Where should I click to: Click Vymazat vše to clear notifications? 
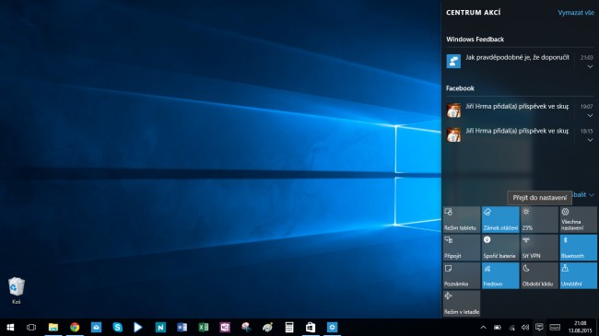point(576,13)
